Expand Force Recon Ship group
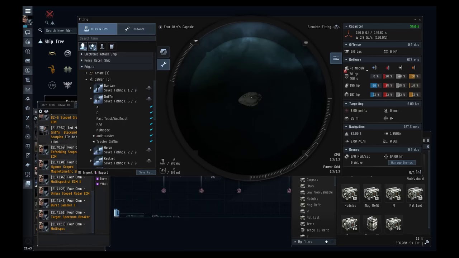 (82, 61)
